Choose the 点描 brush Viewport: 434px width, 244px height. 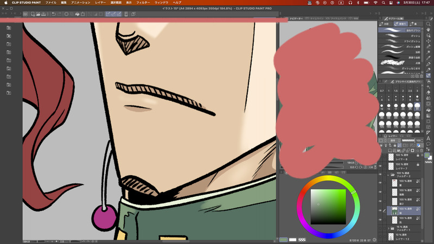399,63
